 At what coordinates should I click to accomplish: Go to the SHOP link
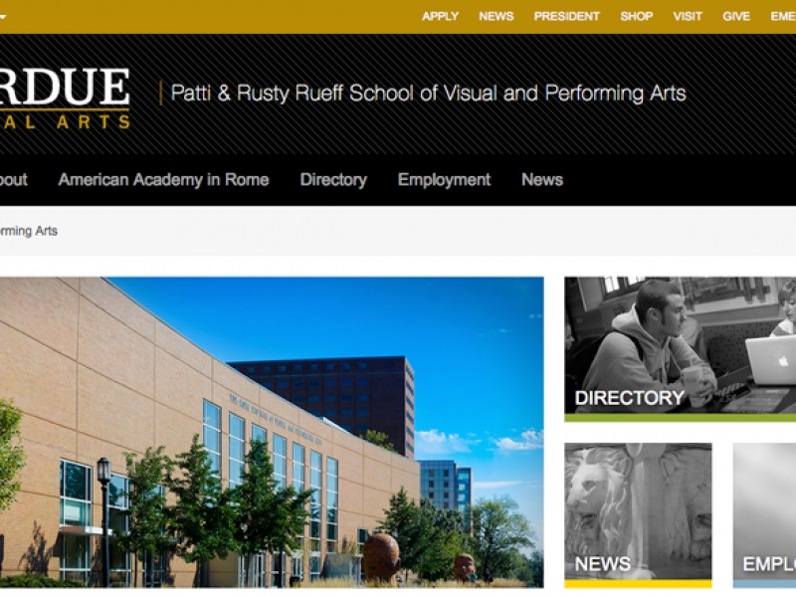pyautogui.click(x=637, y=16)
